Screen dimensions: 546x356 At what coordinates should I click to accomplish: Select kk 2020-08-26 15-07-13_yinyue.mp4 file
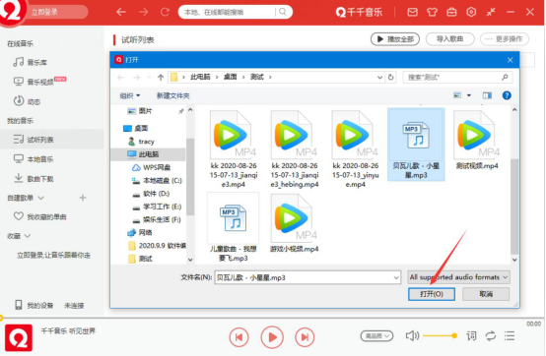coord(355,149)
